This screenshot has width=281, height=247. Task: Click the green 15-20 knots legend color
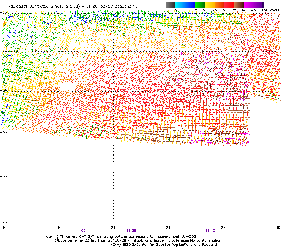coord(200,5)
